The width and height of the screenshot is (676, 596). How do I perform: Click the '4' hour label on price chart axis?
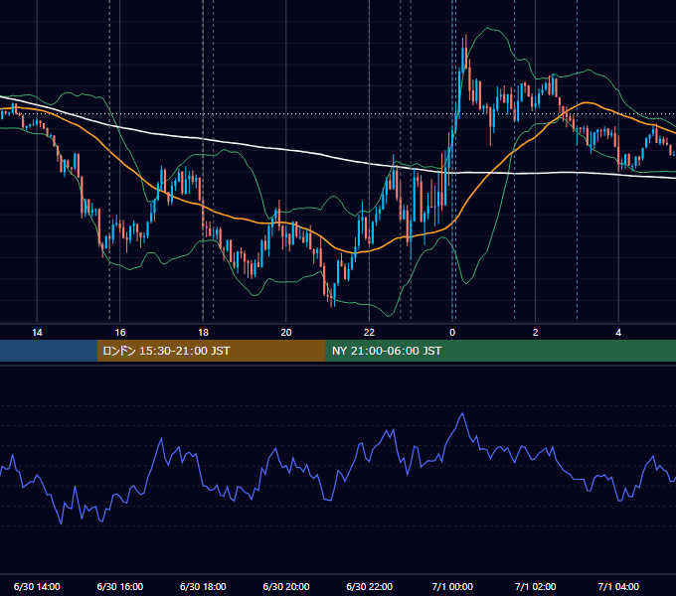click(x=618, y=333)
